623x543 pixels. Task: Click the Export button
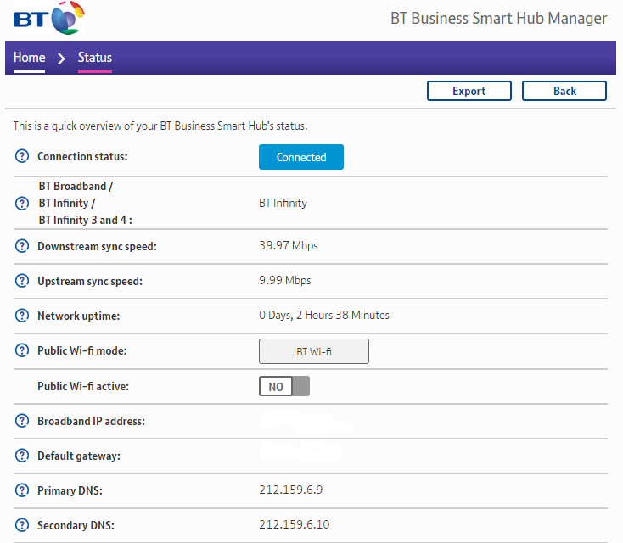point(469,92)
